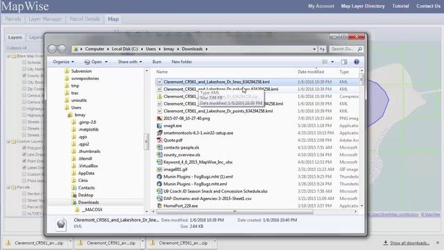Click the refresh button beside address bar

point(322,49)
